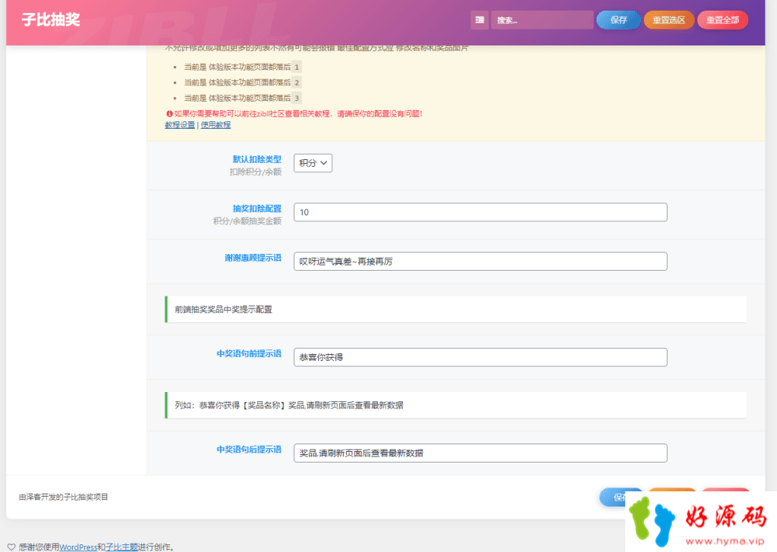The width and height of the screenshot is (777, 552).
Task: Click the heart icon in the footer
Action: coord(11,547)
